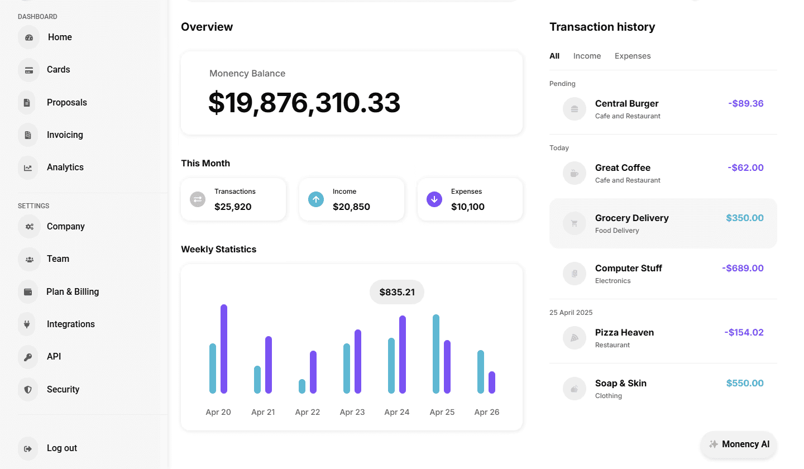Click the Monency Balance card

(352, 93)
